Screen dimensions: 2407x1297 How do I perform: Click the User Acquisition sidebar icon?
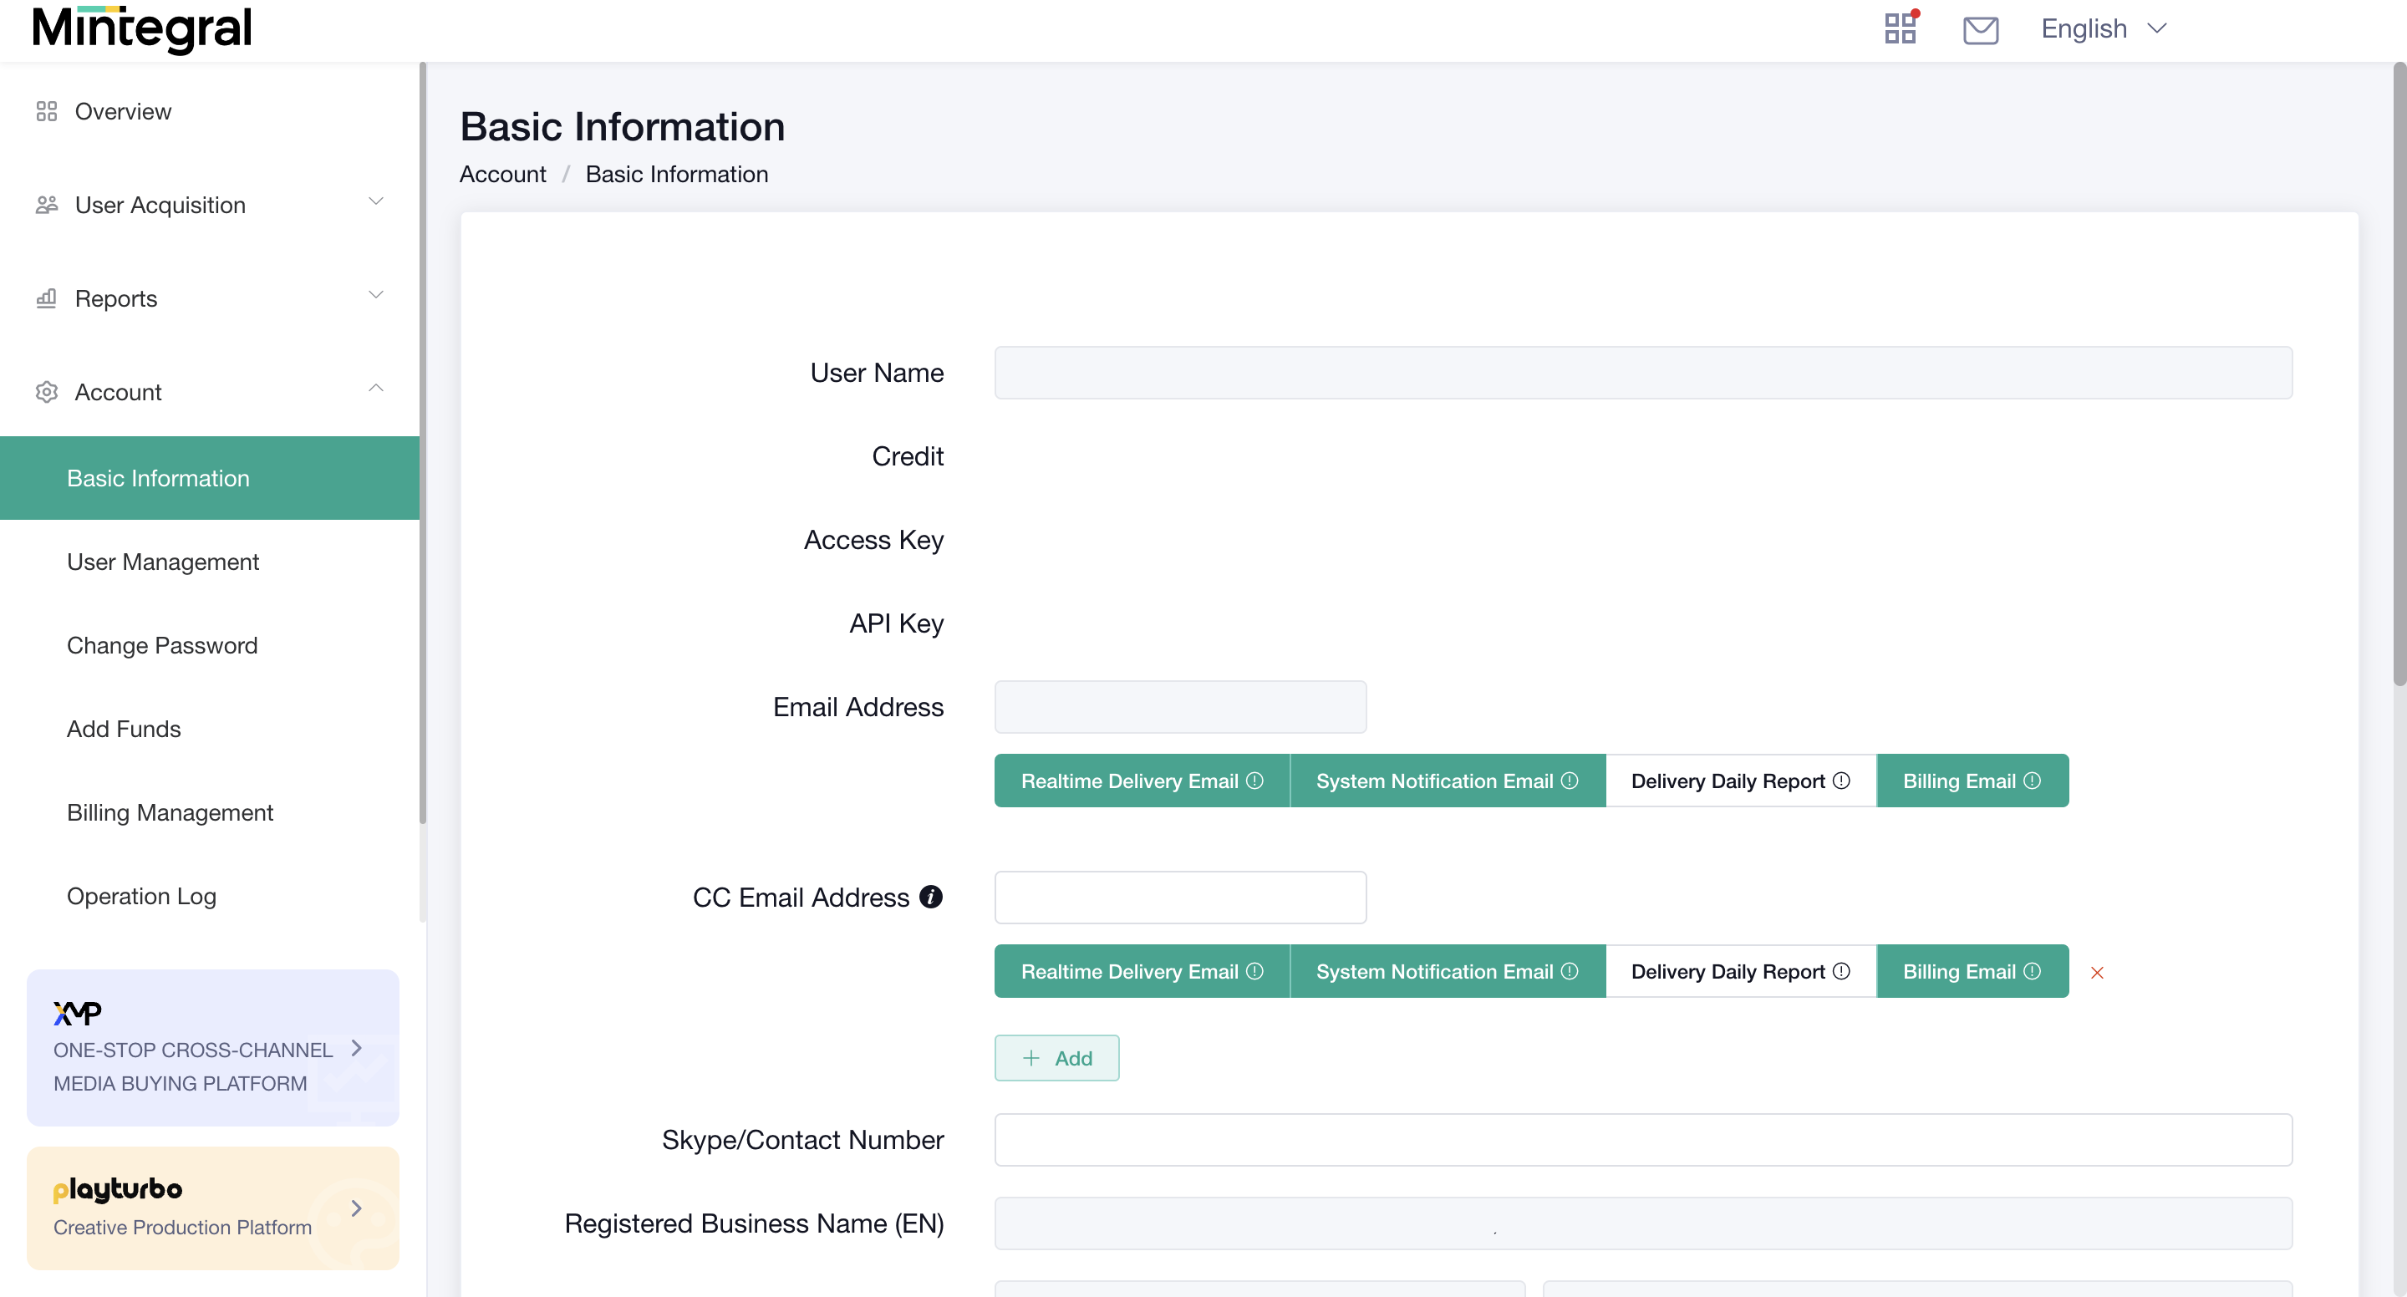pos(47,204)
